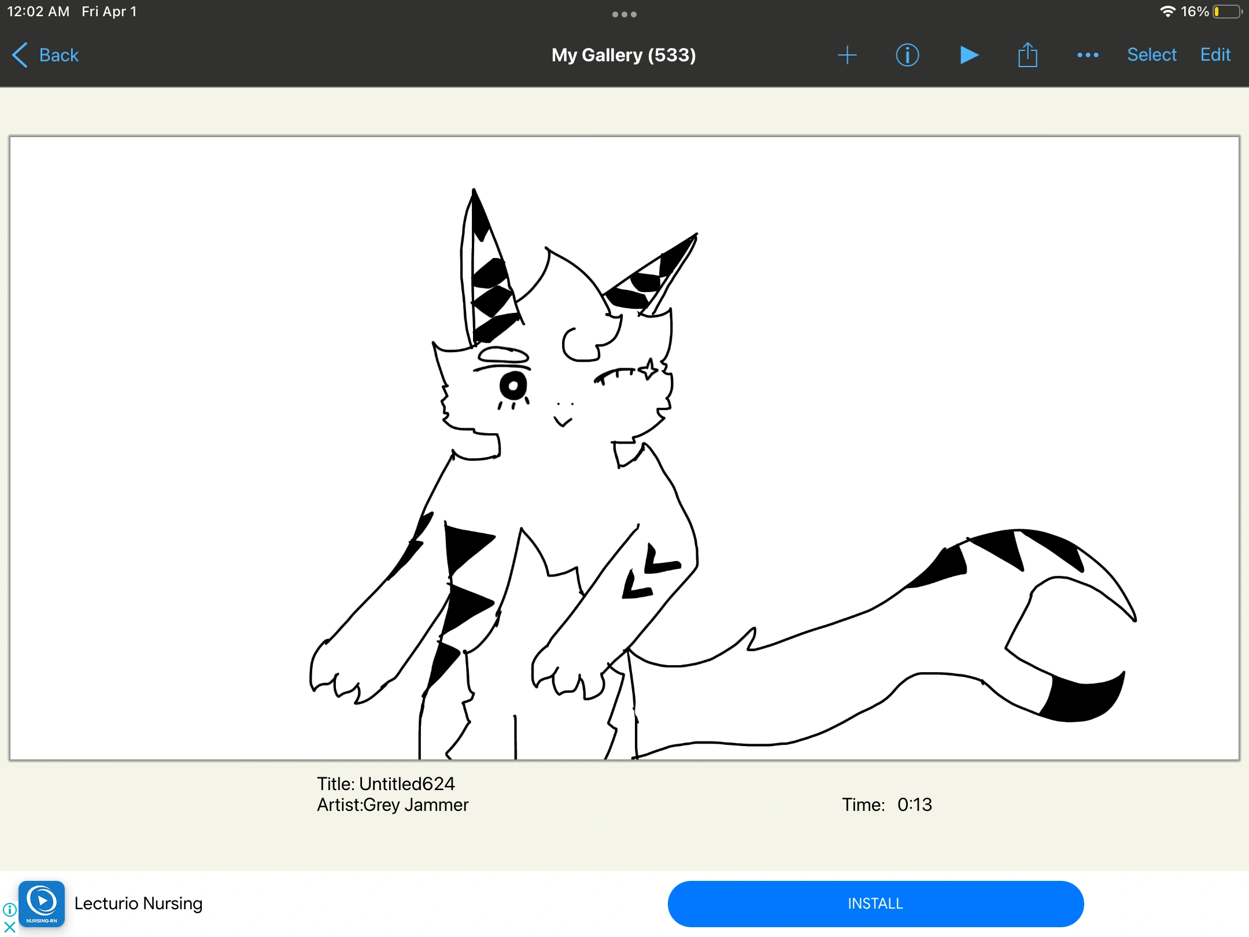Image resolution: width=1249 pixels, height=937 pixels.
Task: Open the cat drawing canvas
Action: tap(624, 448)
